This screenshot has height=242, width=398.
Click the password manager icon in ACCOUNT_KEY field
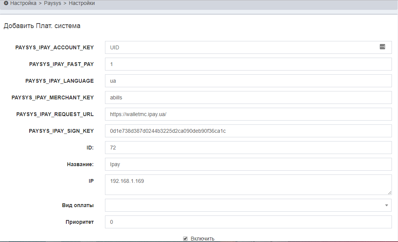coord(382,47)
